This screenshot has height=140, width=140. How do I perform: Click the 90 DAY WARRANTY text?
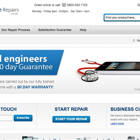click(x=35, y=87)
